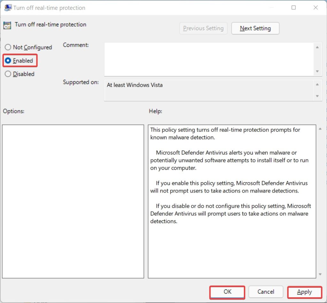Select the Not Configured radio button

tap(8, 47)
